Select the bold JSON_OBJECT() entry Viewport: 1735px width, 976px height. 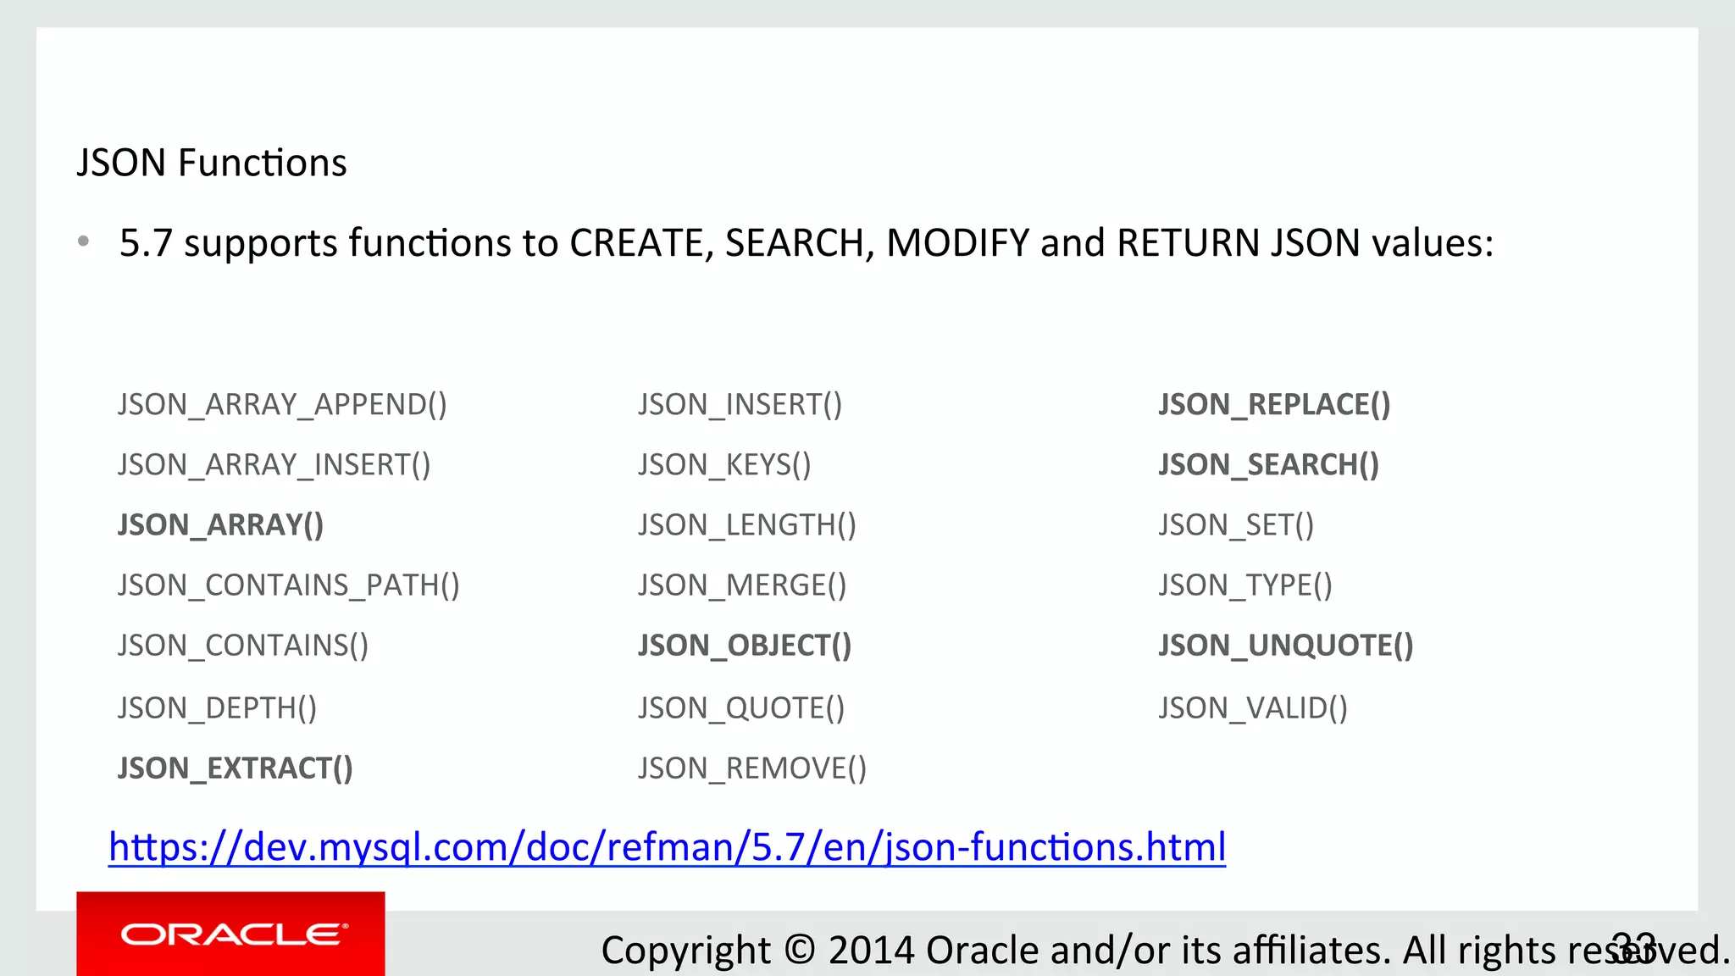point(745,646)
